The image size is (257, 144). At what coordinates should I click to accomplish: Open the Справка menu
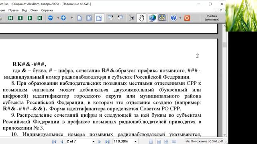coord(47,10)
